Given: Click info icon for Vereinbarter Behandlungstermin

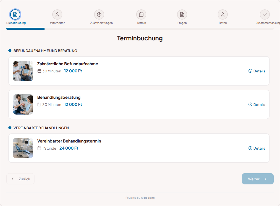Looking at the screenshot, I should 250,148.
